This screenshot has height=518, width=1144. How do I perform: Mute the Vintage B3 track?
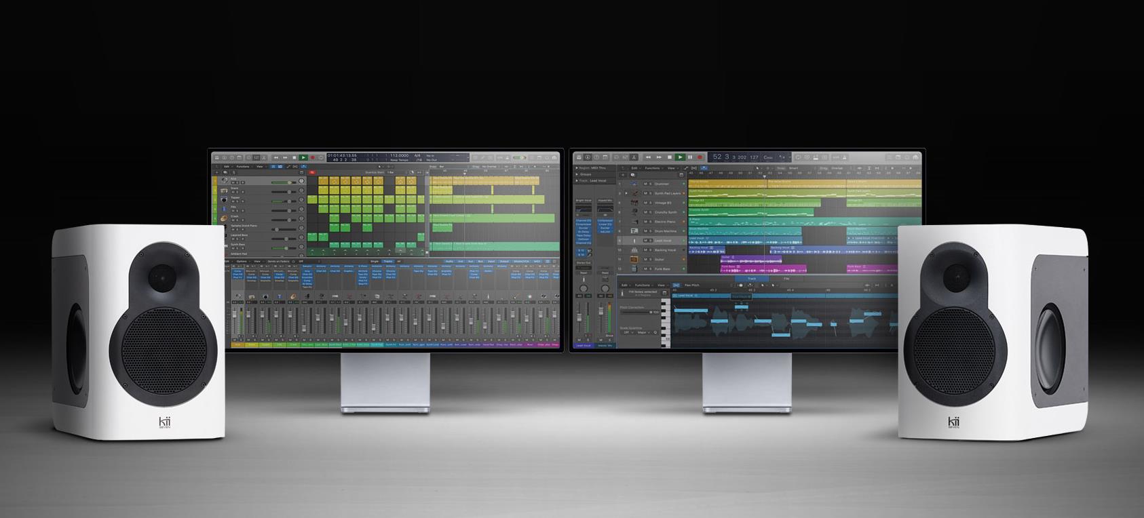(x=644, y=203)
